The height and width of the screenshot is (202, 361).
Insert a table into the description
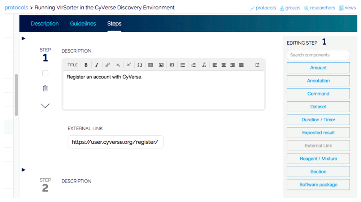(x=151, y=65)
